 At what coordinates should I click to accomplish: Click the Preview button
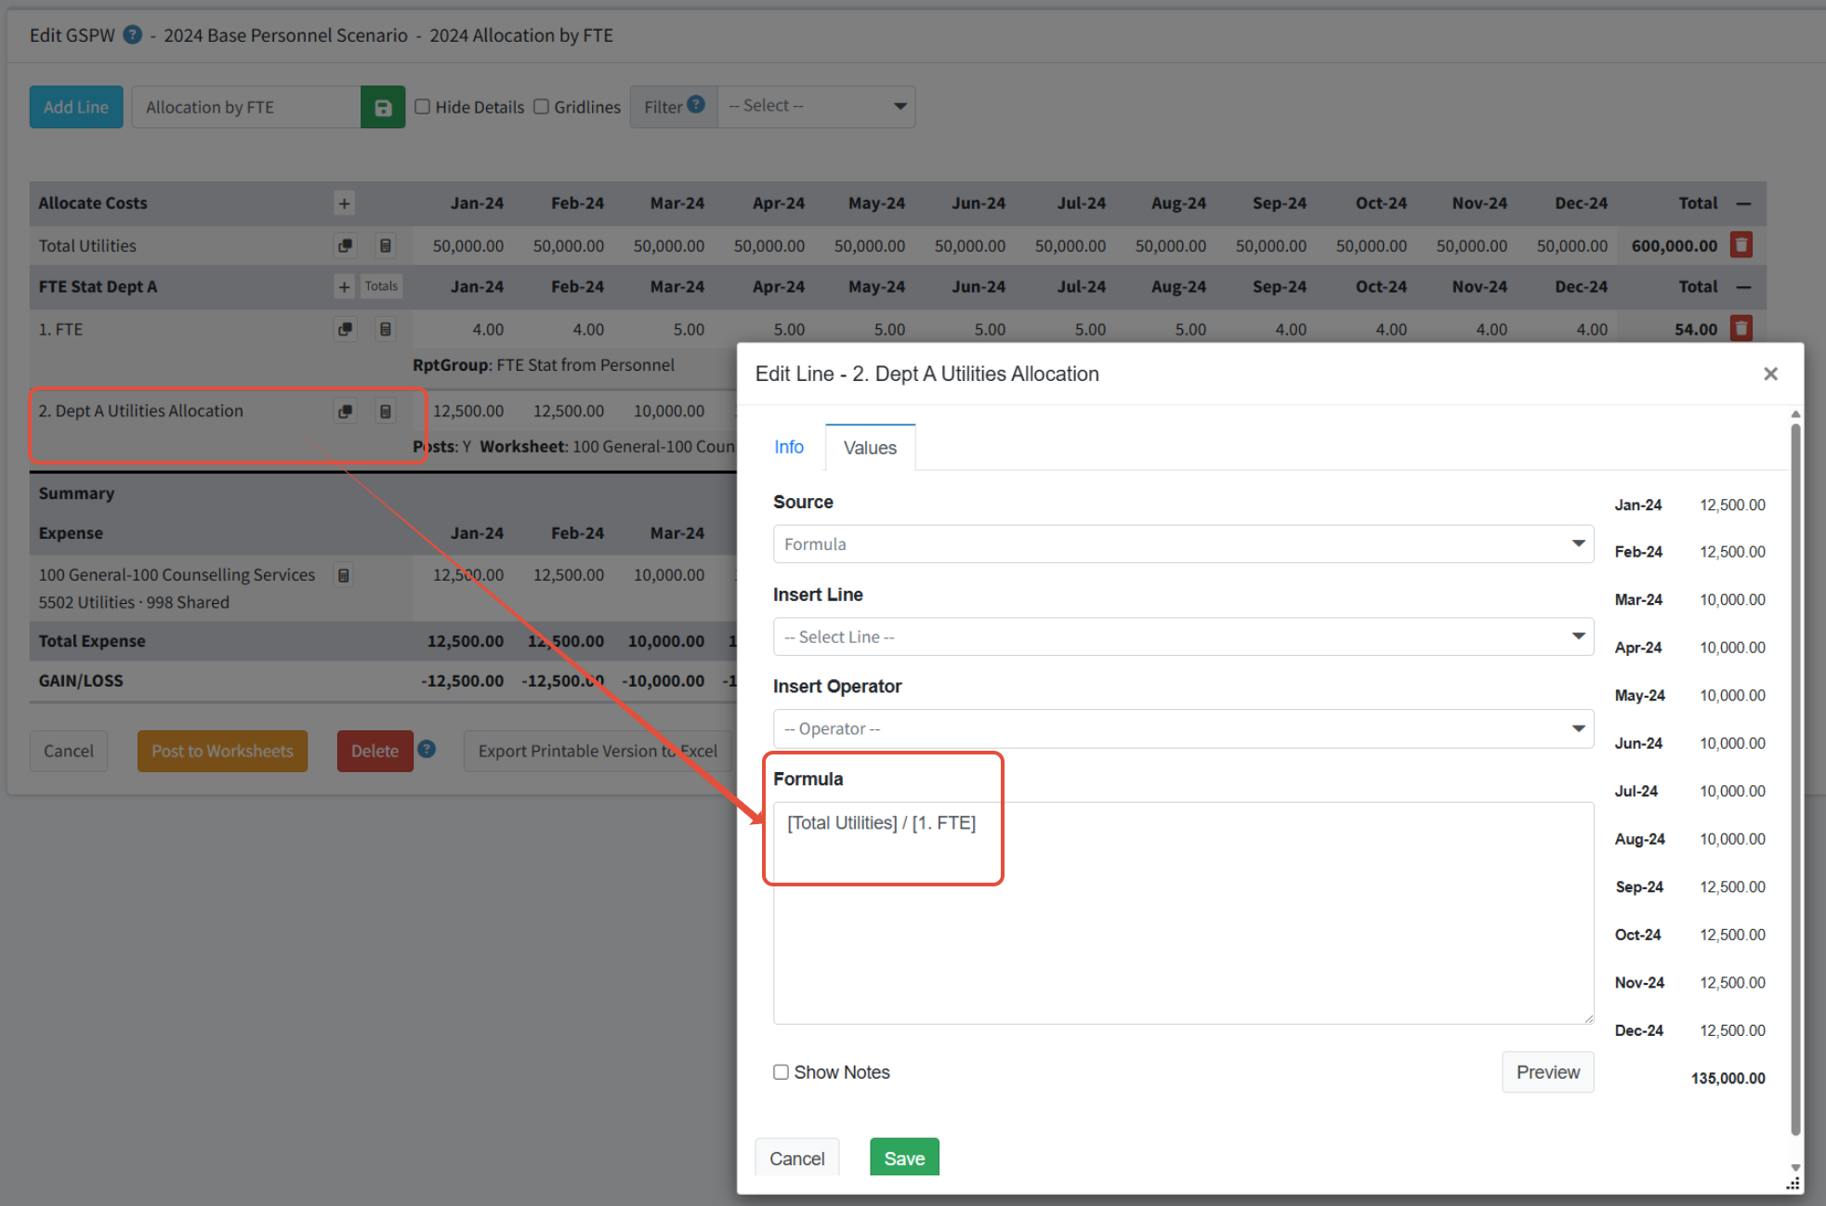1546,1072
